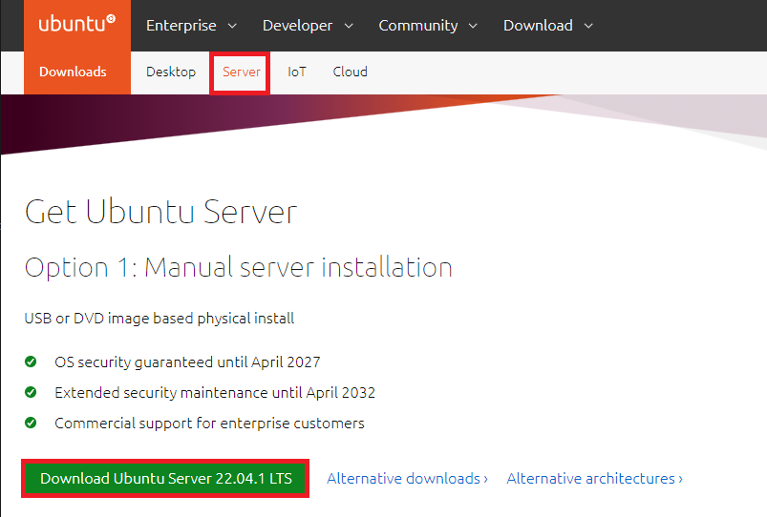
Task: Click green checkmark beside Commercial support
Action: pyautogui.click(x=31, y=423)
